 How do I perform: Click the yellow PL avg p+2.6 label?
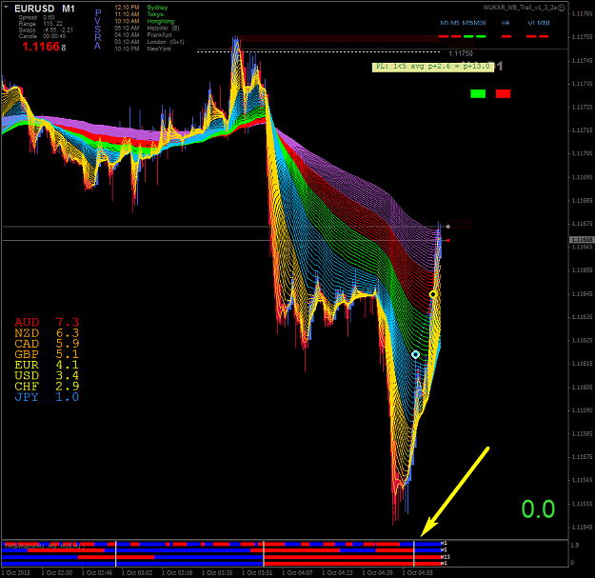tap(432, 67)
